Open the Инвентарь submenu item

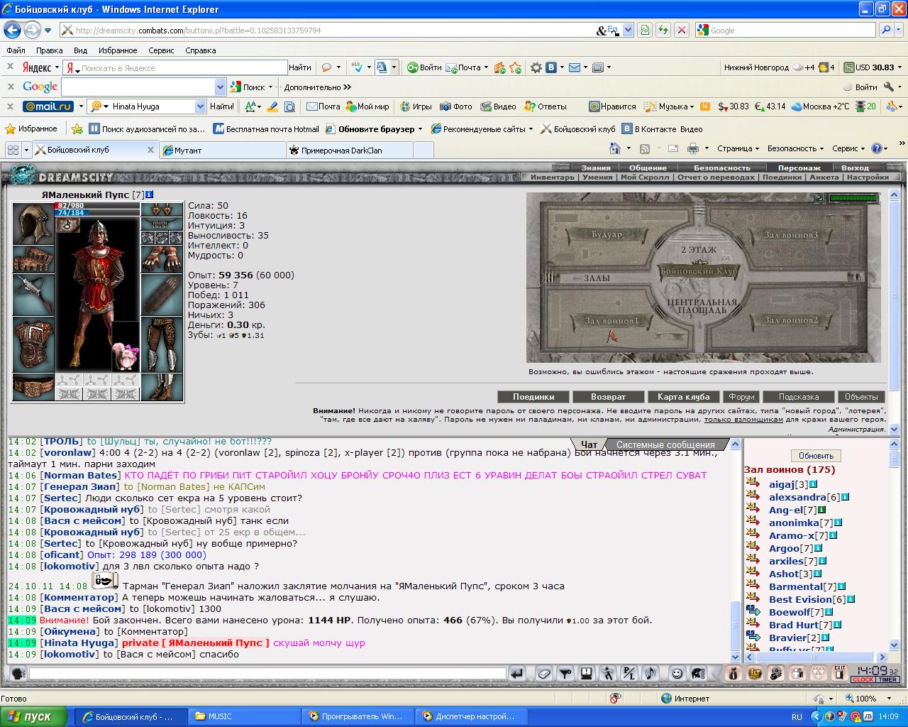[553, 177]
